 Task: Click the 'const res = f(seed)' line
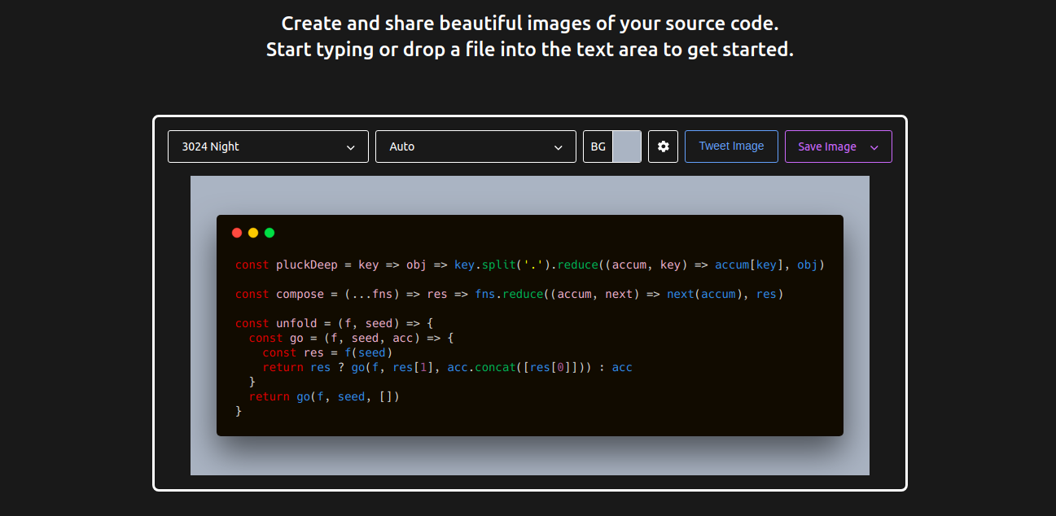tap(327, 352)
